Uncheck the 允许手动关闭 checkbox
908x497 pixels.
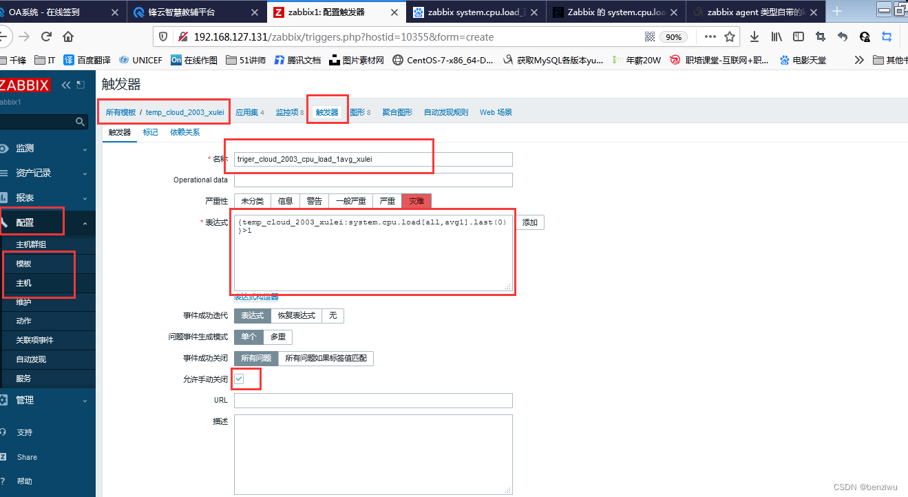(239, 379)
